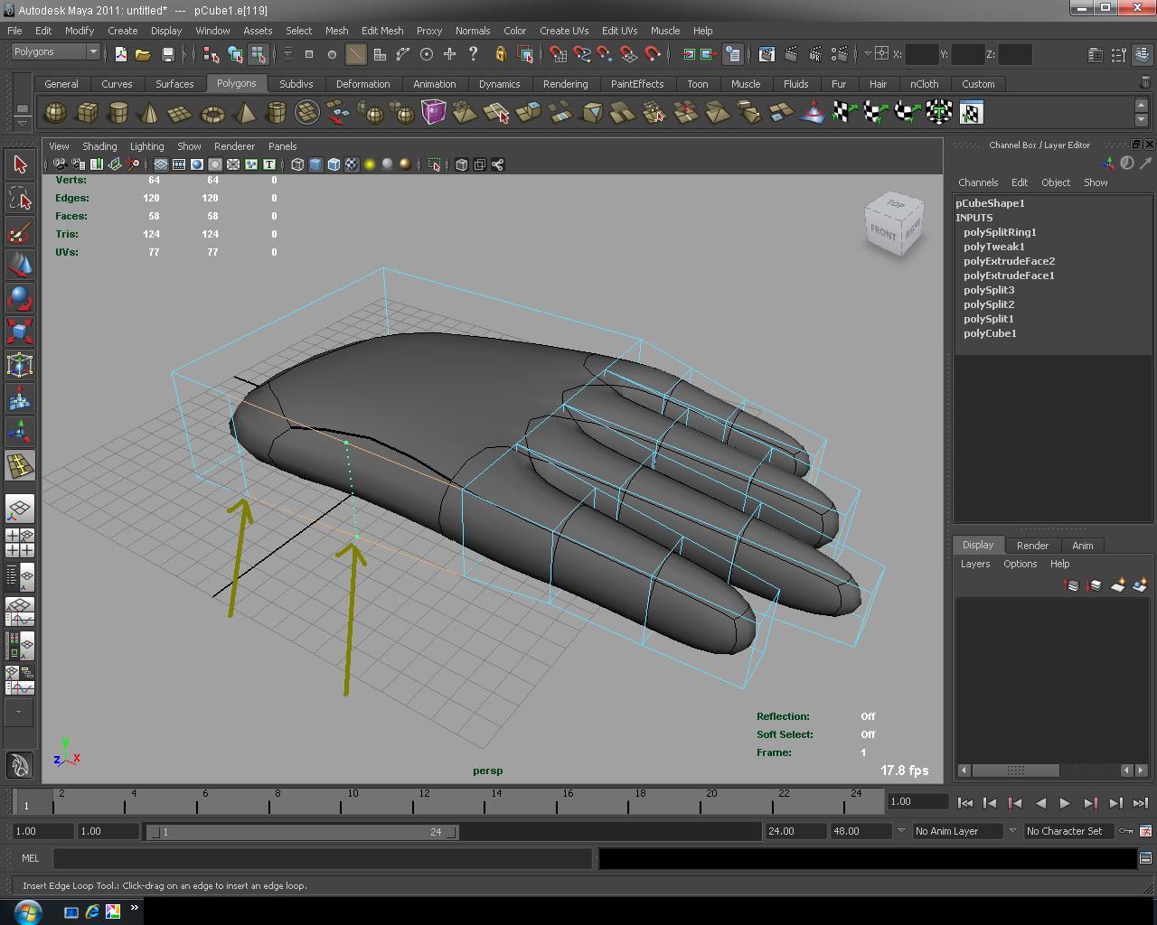
Task: Open the viewport Panels dropdown menu
Action: click(x=282, y=146)
